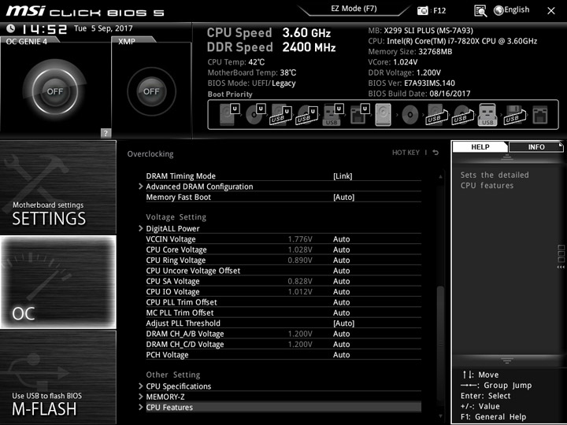Click the 14:52 system time display

point(44,29)
